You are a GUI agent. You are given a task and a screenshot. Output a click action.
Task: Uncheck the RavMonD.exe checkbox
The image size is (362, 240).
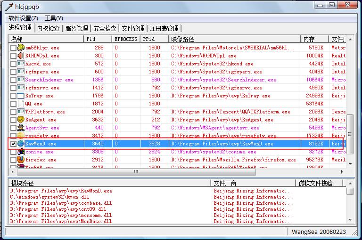(x=13, y=144)
